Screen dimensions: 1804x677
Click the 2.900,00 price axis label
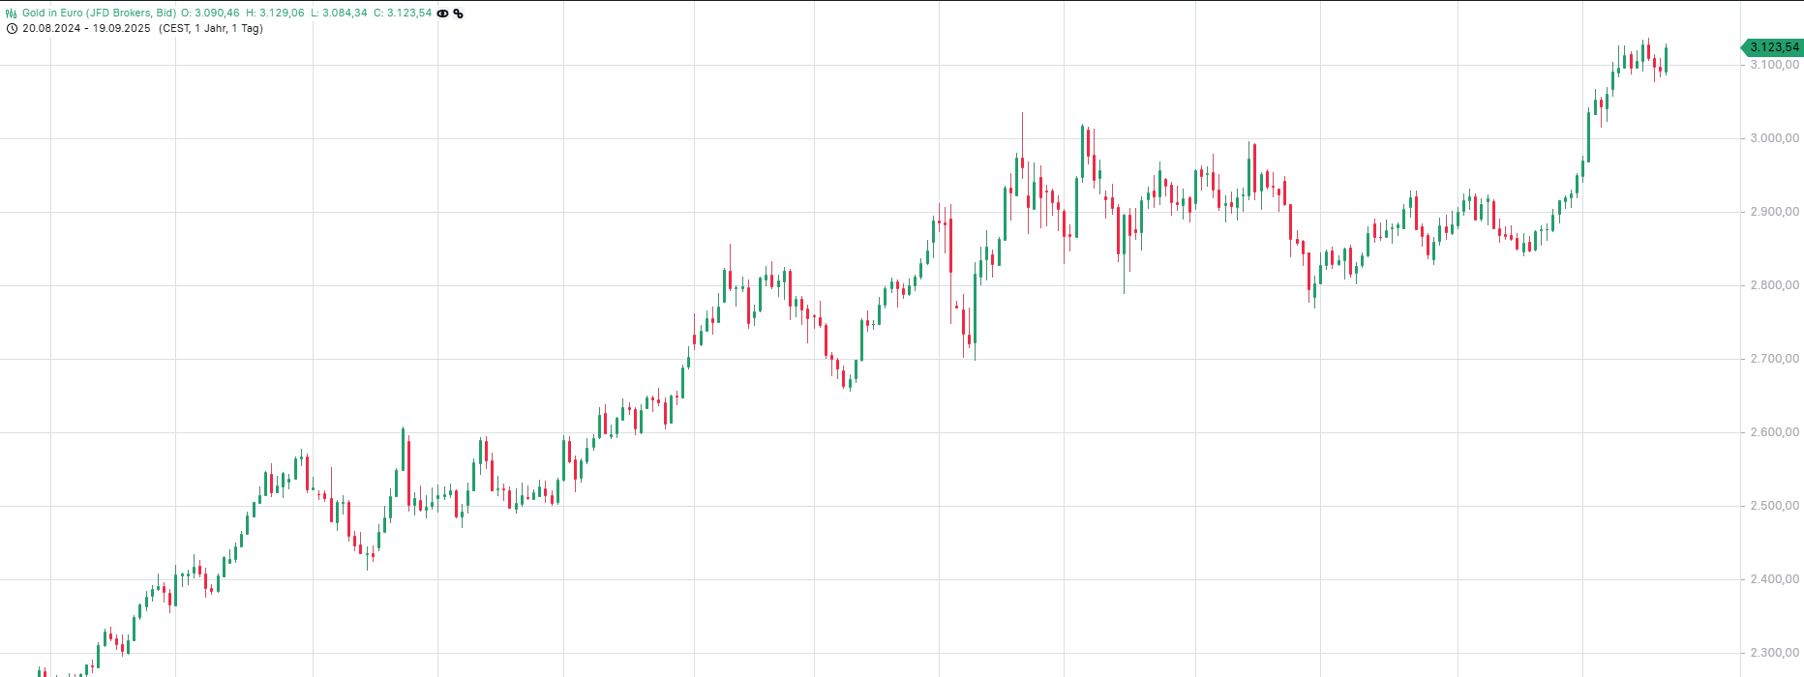click(x=1774, y=212)
